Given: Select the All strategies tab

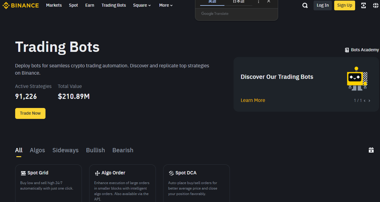Looking at the screenshot, I should click(19, 150).
